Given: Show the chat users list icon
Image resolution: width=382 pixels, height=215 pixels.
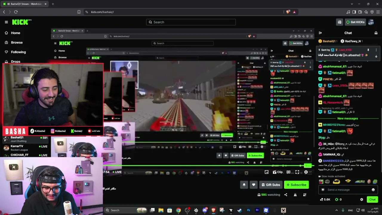Looking at the screenshot, I should pyautogui.click(x=376, y=33).
